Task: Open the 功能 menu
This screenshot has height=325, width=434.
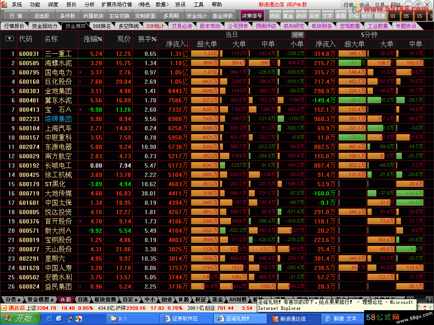Action: (35, 4)
